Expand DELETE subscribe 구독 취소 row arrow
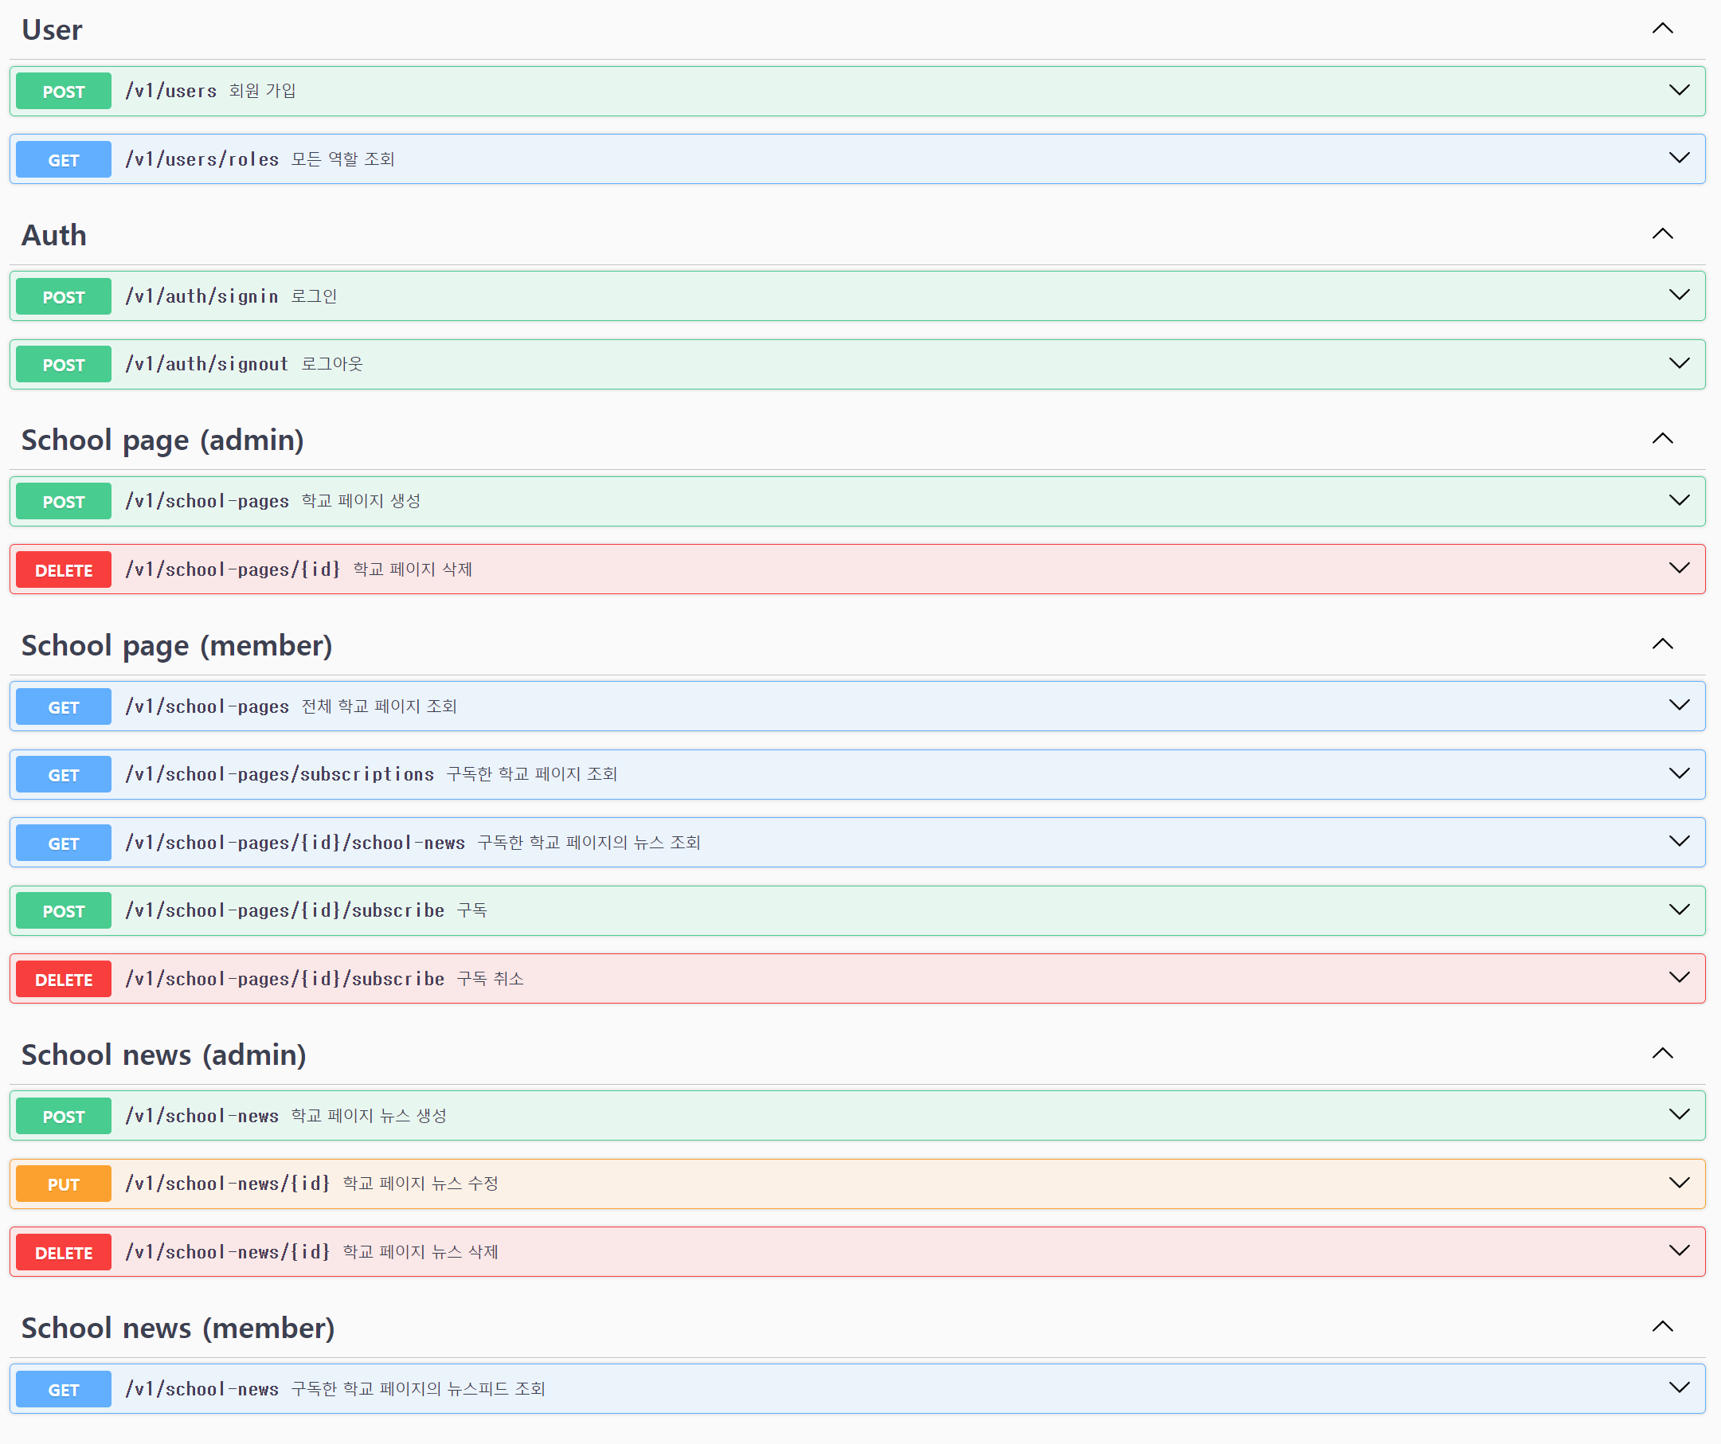1721x1444 pixels. (x=1678, y=978)
